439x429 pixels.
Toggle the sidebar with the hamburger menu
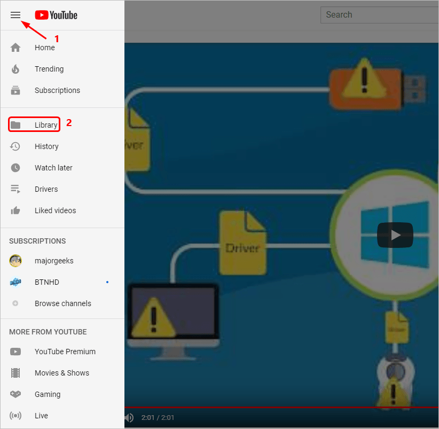(15, 15)
